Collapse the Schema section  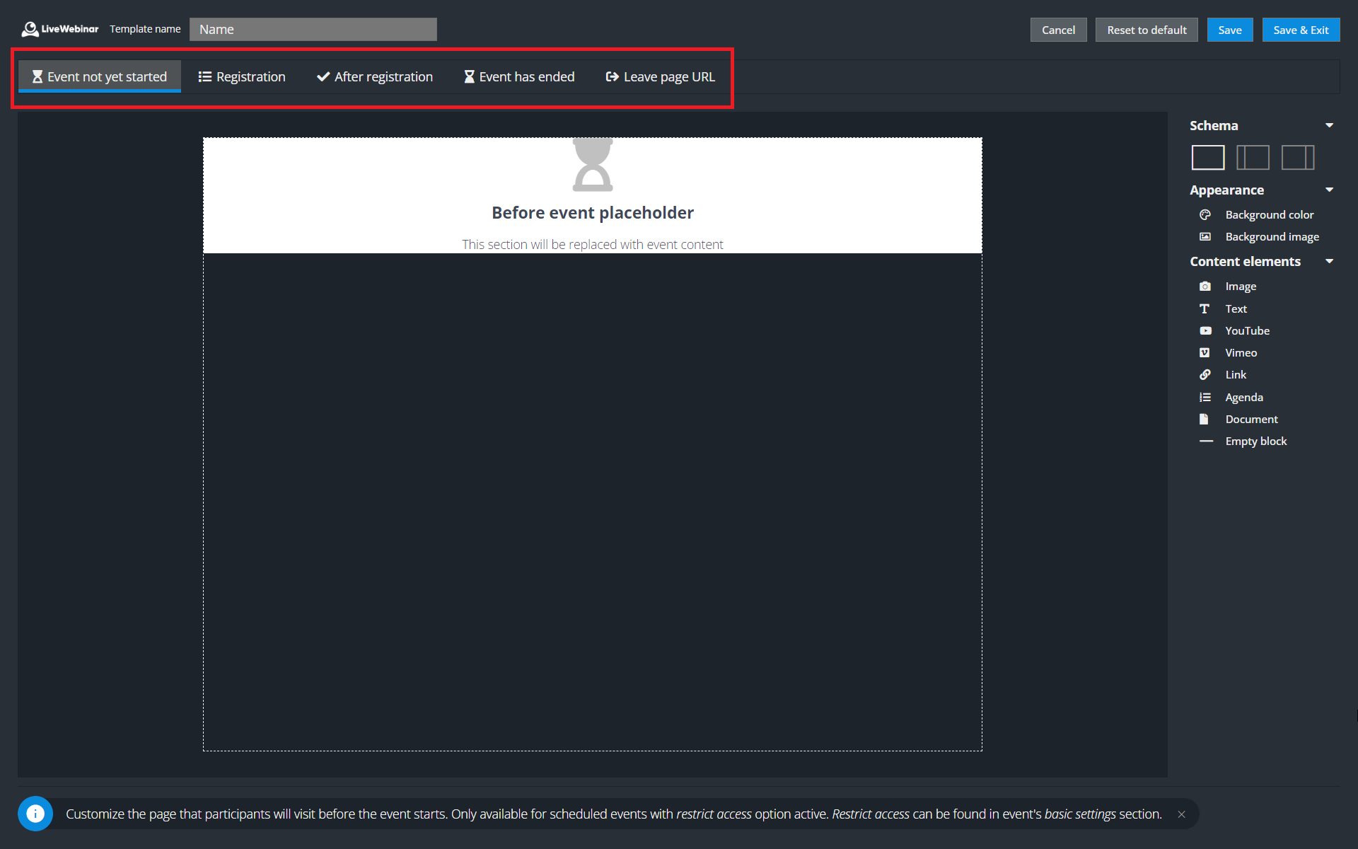1330,125
